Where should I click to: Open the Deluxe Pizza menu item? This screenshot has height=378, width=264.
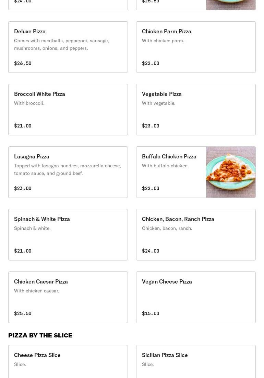click(x=30, y=32)
